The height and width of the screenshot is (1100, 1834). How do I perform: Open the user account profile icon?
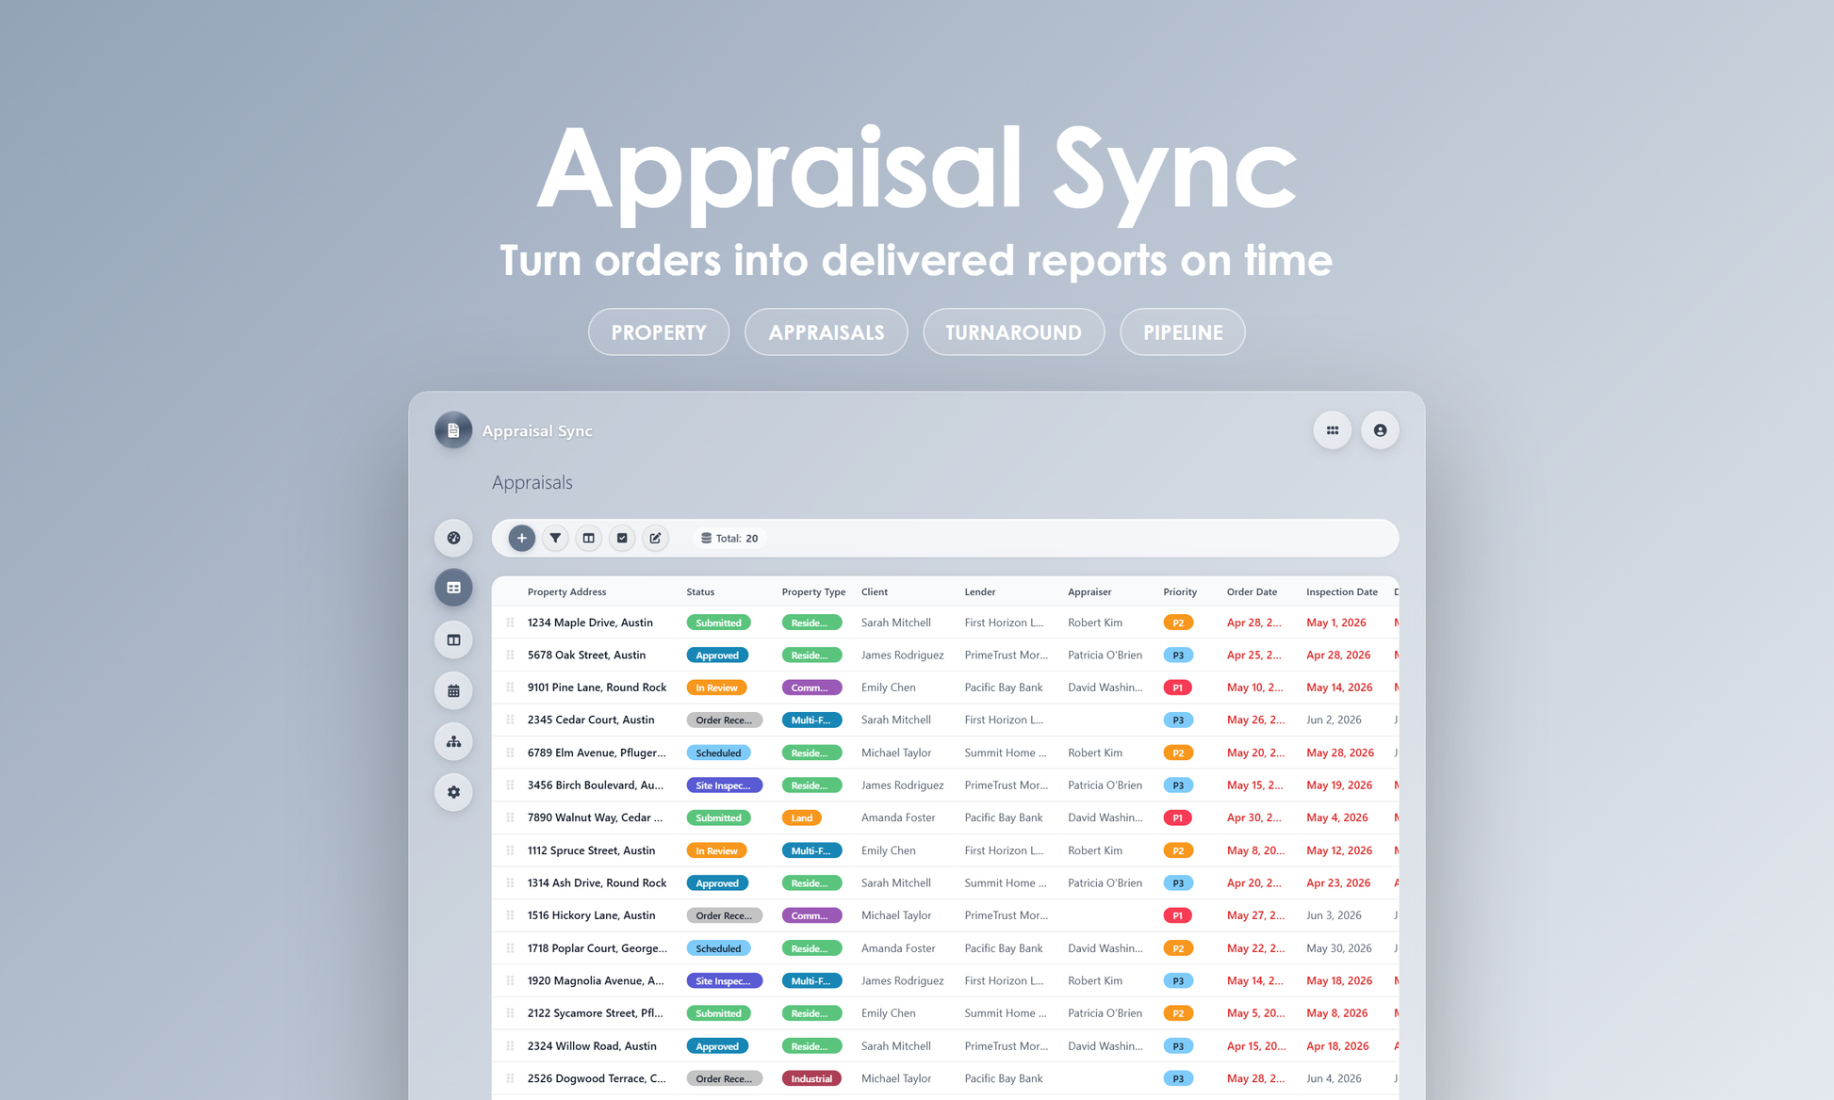tap(1380, 430)
